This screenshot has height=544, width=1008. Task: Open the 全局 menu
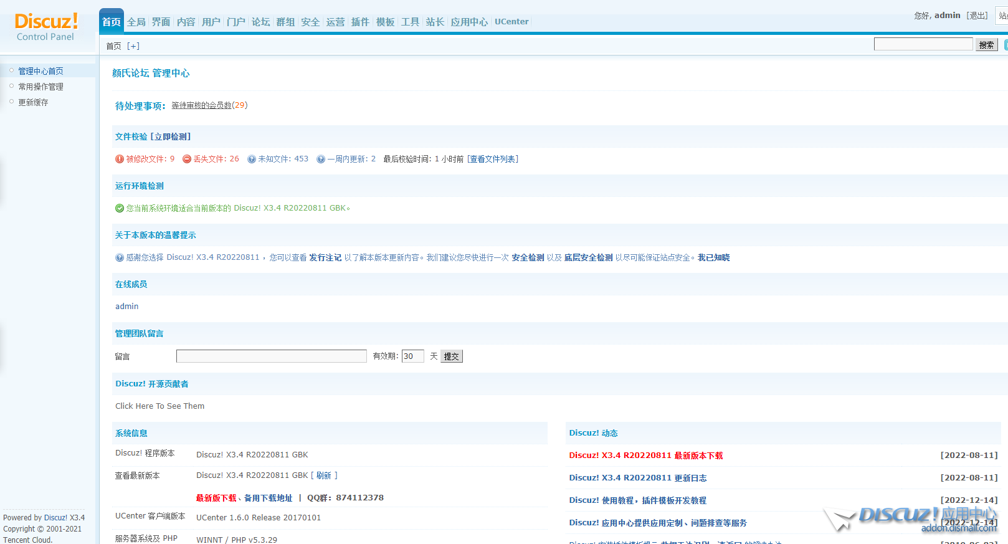tap(136, 22)
